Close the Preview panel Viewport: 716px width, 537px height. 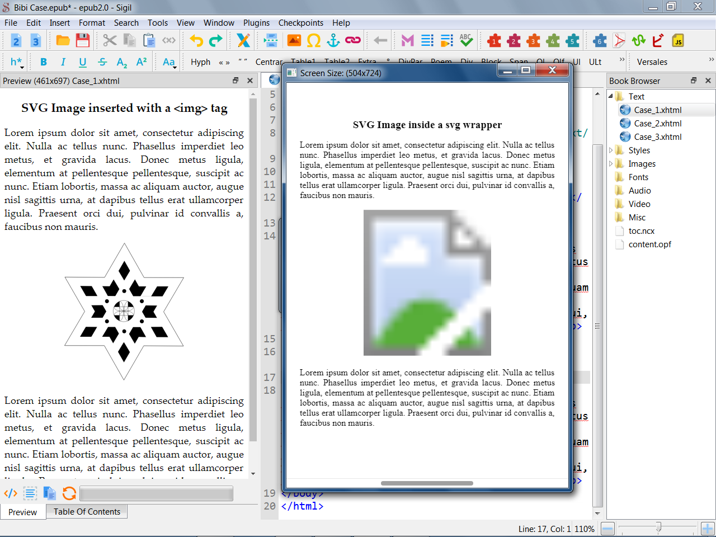[x=250, y=81]
